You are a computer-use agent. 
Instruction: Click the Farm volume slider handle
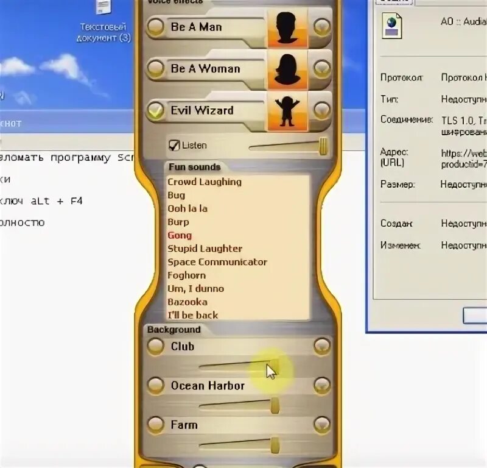point(275,445)
